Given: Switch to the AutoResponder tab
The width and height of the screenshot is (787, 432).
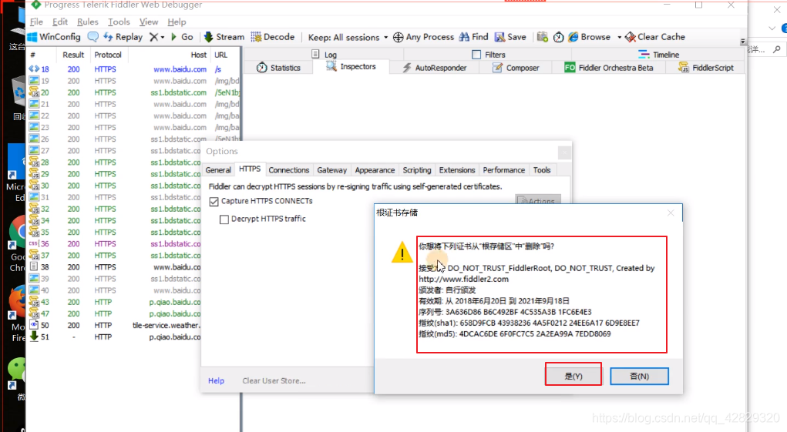Looking at the screenshot, I should click(x=435, y=68).
